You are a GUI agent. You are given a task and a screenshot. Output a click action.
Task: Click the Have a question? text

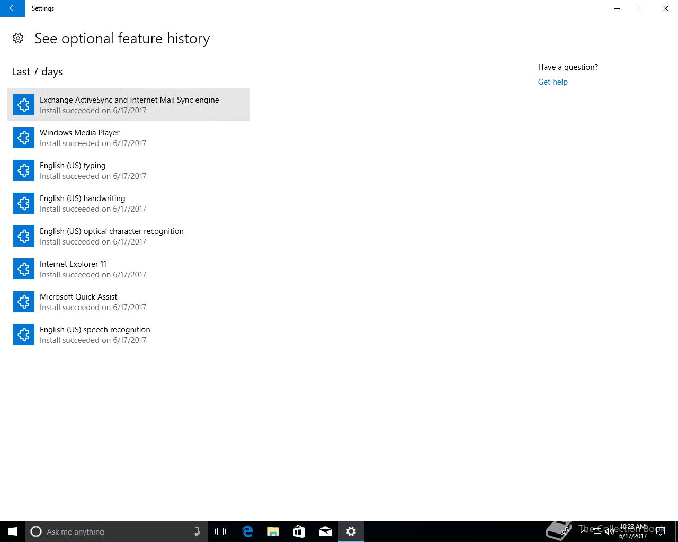(x=568, y=67)
